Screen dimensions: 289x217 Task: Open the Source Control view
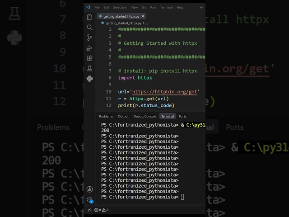(x=89, y=38)
